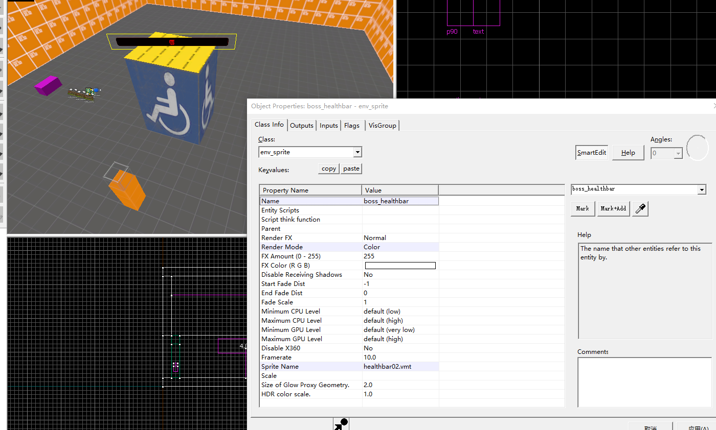Open the VisGroup tab
The image size is (716, 430).
pos(383,125)
